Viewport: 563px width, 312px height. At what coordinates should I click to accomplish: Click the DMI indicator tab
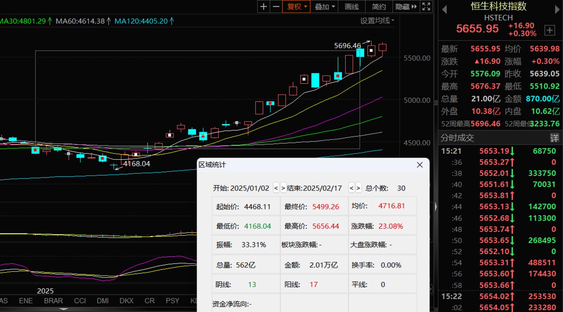(103, 301)
